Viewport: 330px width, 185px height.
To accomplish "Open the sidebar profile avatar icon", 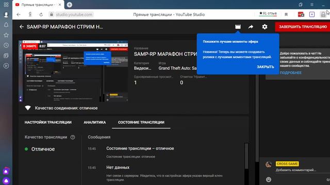I will 6,14.
